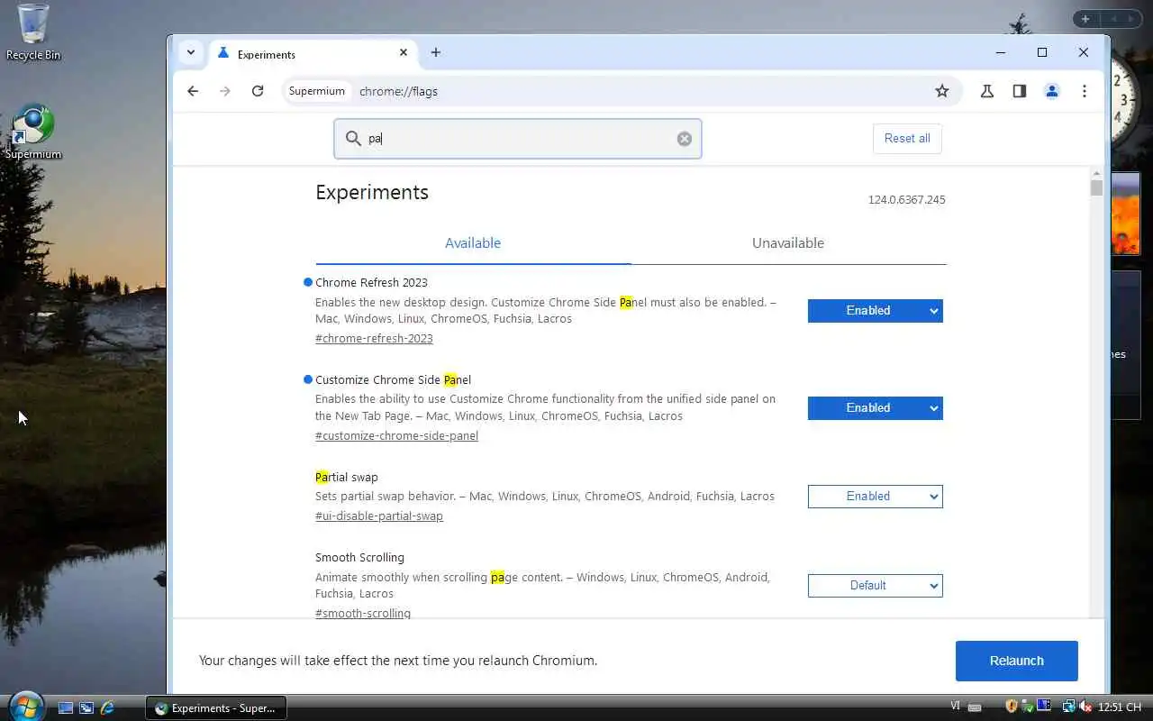
Task: Click the VI language indicator
Action: (956, 707)
